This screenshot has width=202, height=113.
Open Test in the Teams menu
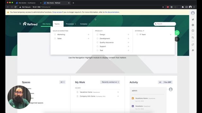[101, 51]
